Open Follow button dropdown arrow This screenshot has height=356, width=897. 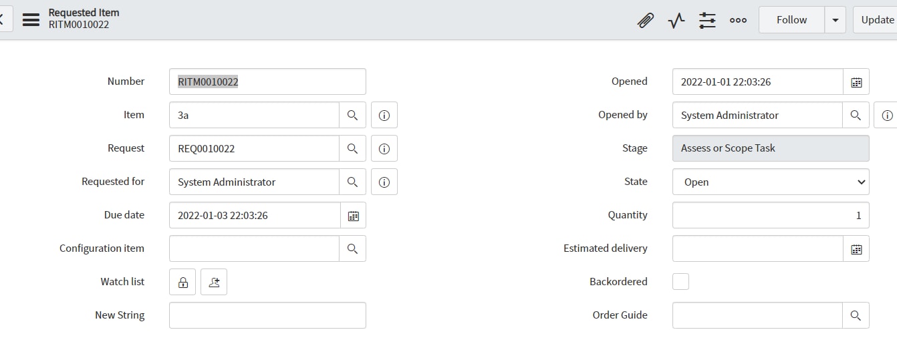(835, 20)
